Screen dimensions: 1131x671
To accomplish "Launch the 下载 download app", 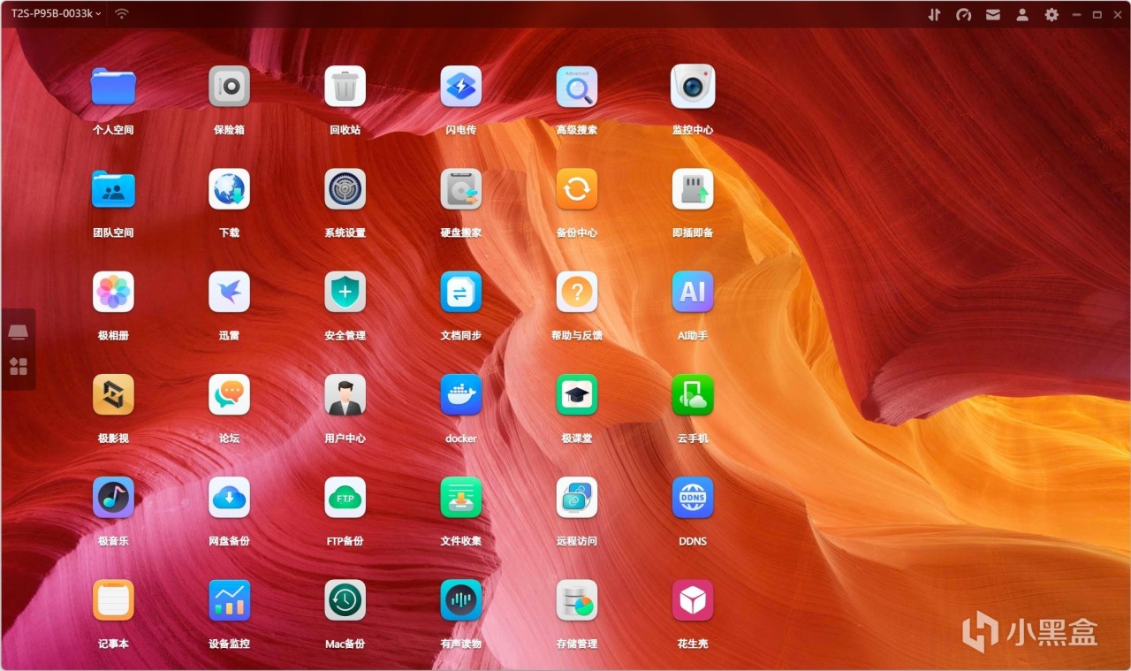I will tap(229, 189).
